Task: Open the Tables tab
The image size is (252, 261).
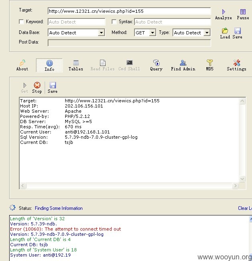Action: 76,65
